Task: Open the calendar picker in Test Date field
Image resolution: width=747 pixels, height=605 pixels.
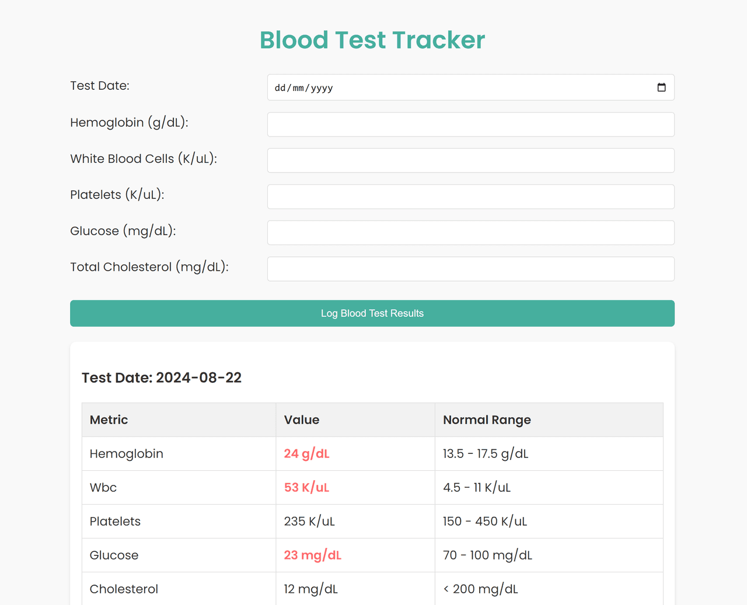Action: [661, 88]
